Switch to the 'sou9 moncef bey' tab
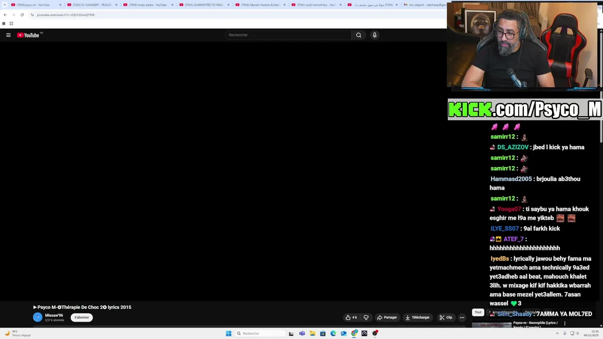This screenshot has height=339, width=603. click(x=316, y=5)
